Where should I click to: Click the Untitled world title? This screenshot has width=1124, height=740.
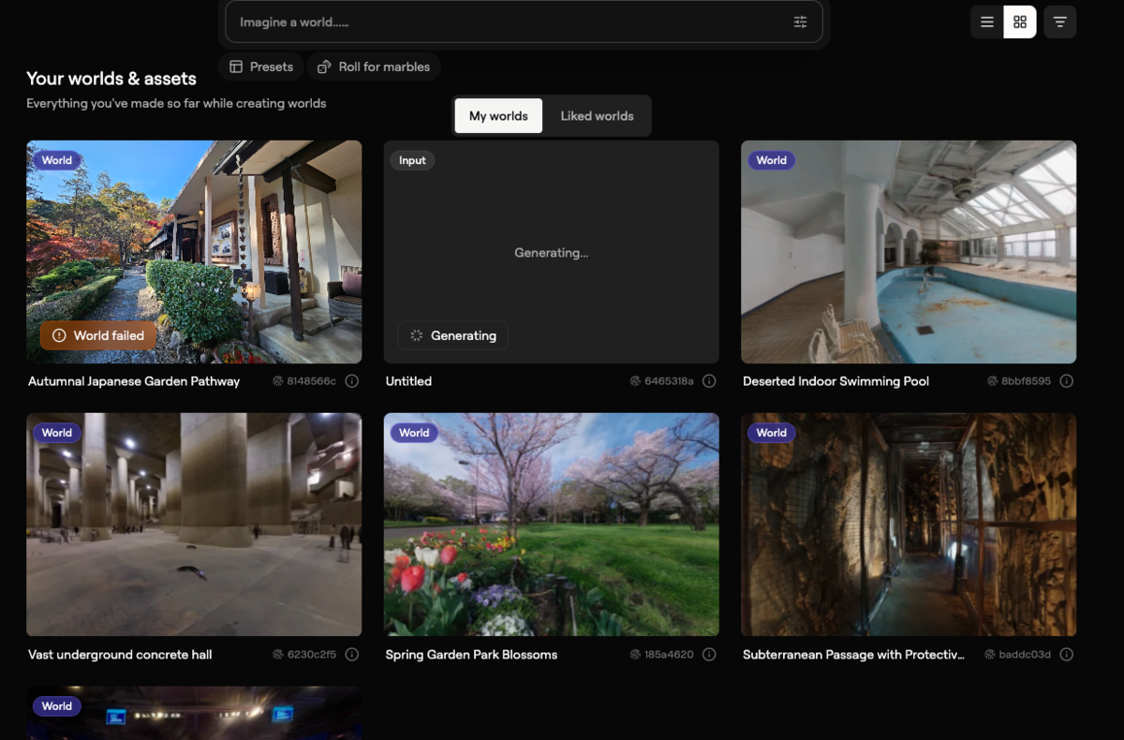(408, 381)
